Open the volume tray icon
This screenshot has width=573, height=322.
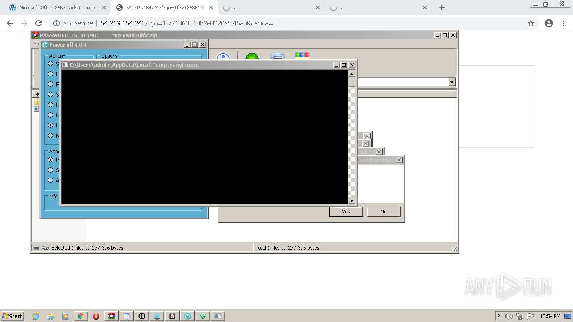[509, 316]
